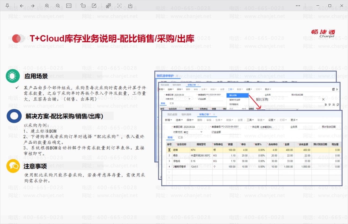Click the 解决方案-配比采购/销售/出库 heading
Screen dimensions: 348x224
(x=64, y=116)
